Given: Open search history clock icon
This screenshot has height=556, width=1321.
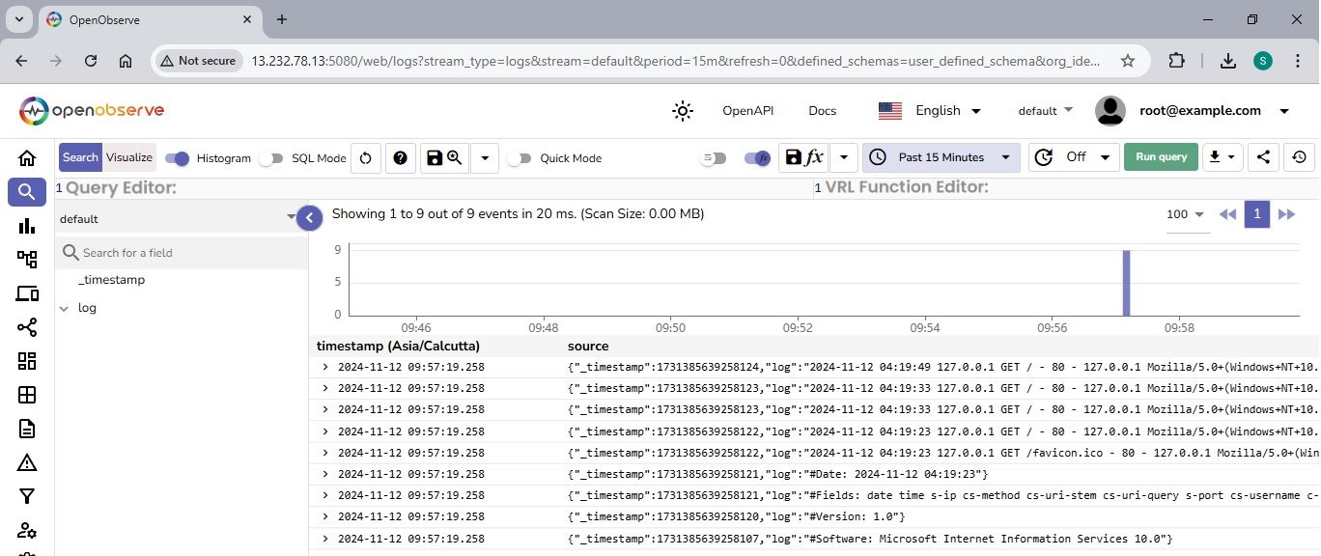Looking at the screenshot, I should [x=1300, y=157].
